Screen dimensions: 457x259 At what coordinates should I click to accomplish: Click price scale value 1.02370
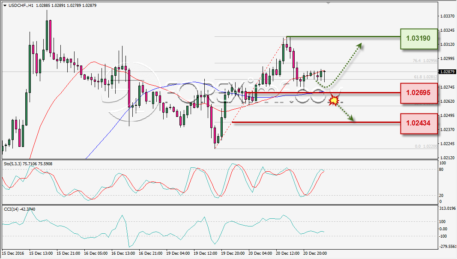coord(447,129)
